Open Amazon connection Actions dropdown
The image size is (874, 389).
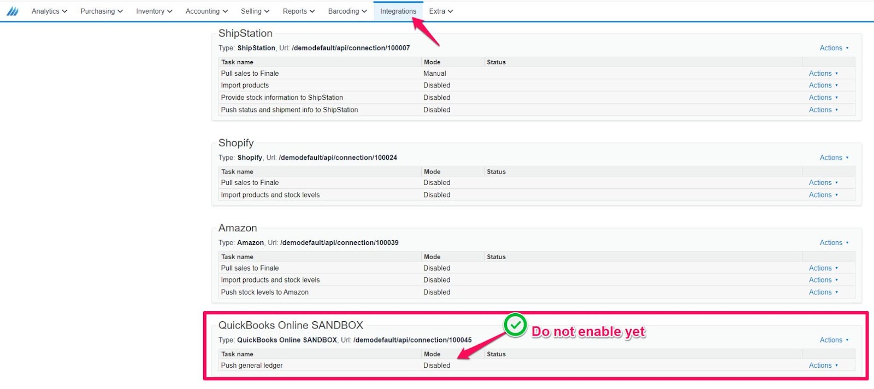[x=834, y=243]
